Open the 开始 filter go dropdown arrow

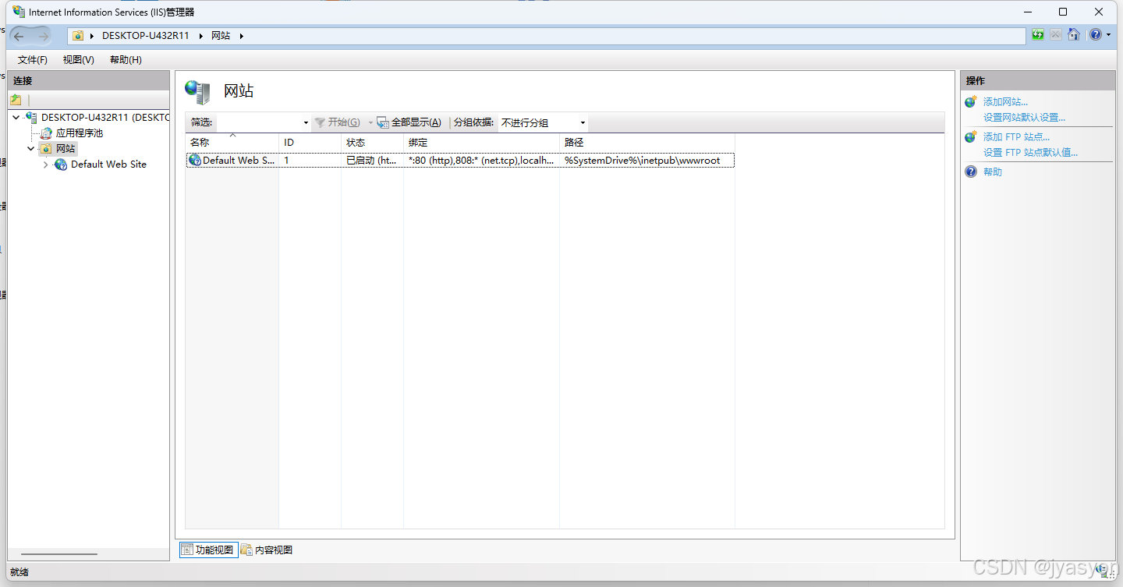point(370,123)
